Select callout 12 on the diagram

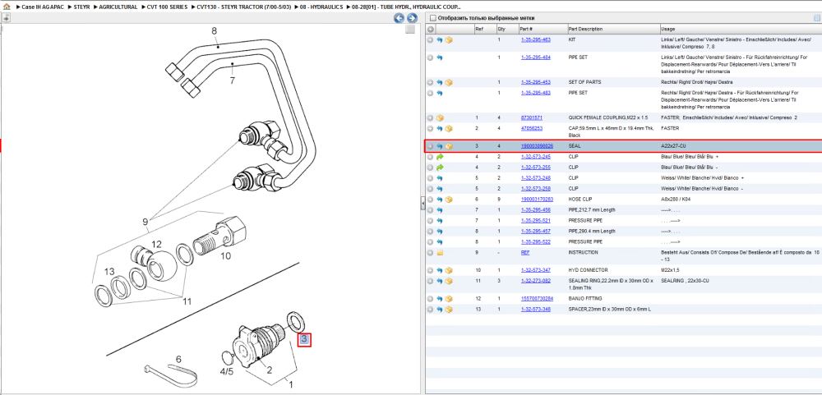coord(157,244)
